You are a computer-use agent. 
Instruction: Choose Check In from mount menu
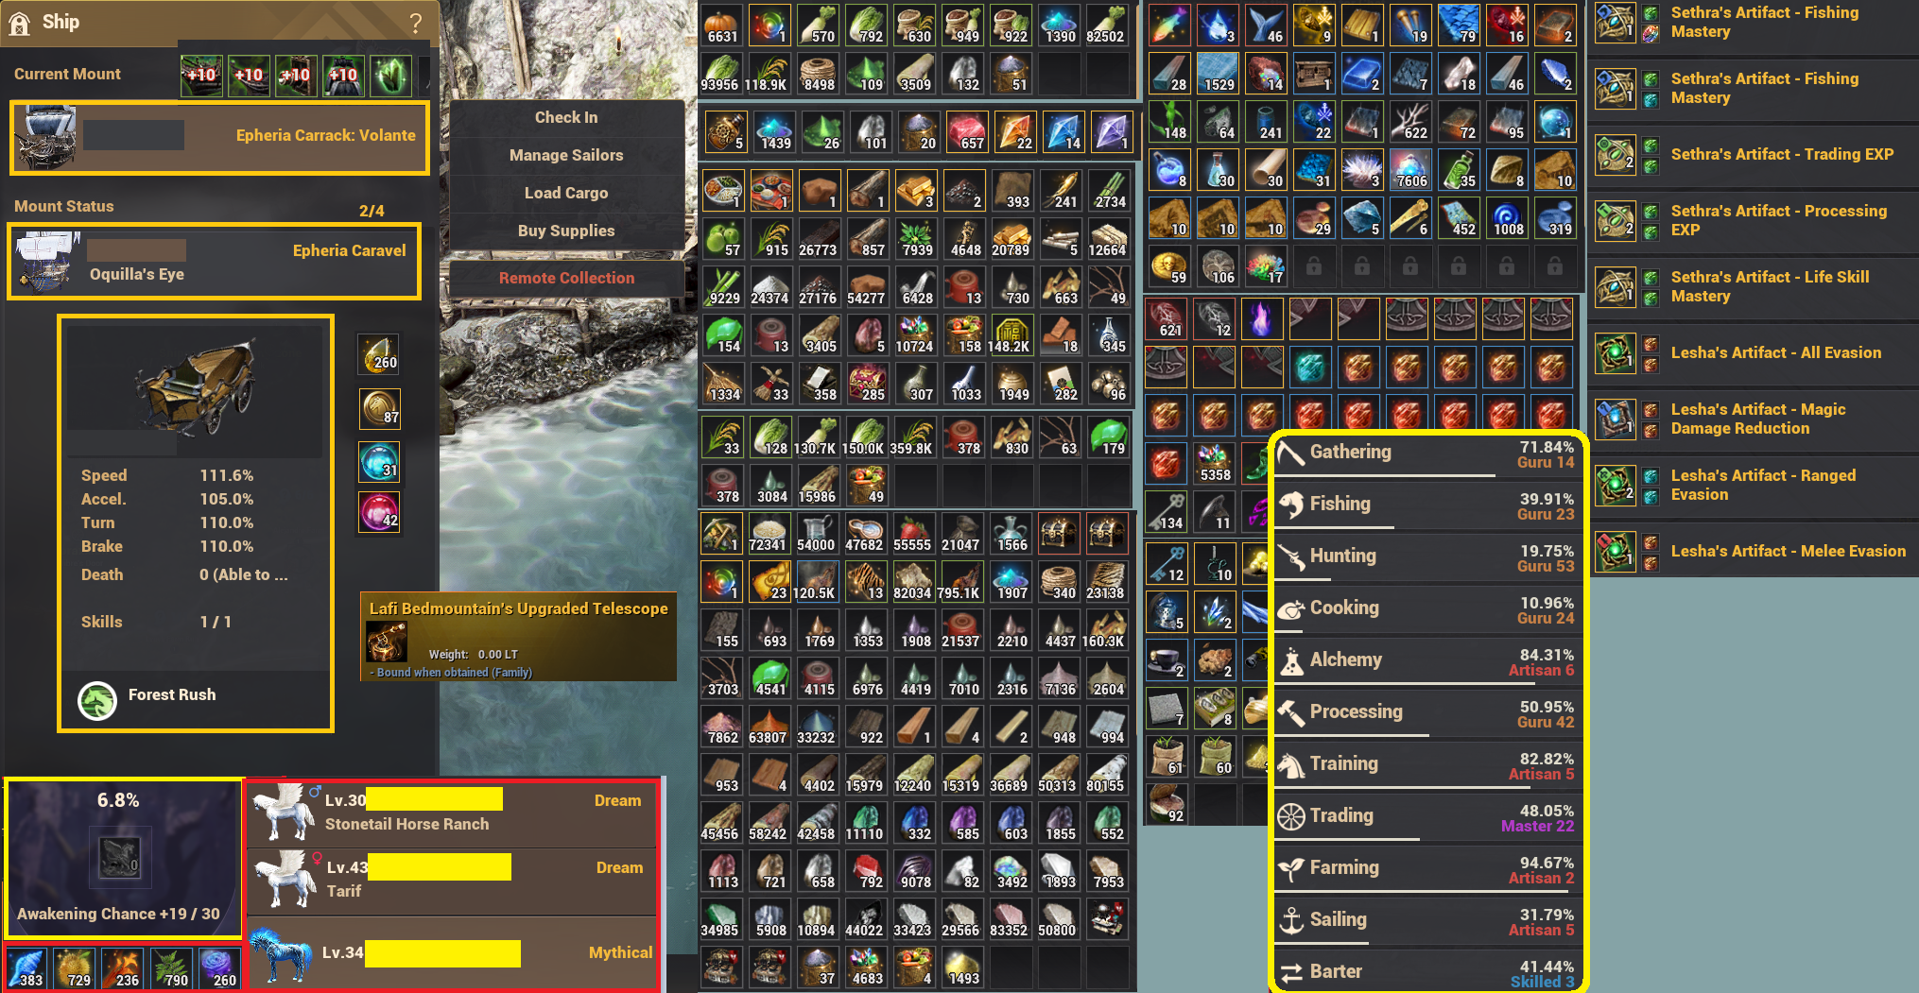click(566, 118)
